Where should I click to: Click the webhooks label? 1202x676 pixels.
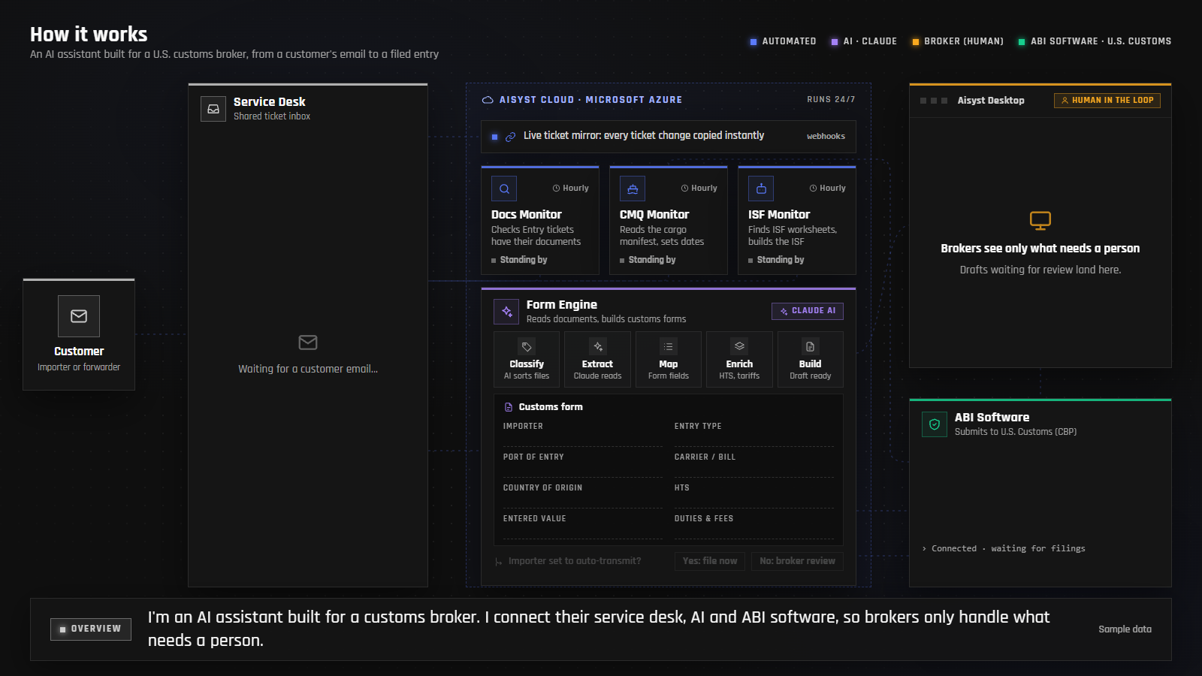826,137
